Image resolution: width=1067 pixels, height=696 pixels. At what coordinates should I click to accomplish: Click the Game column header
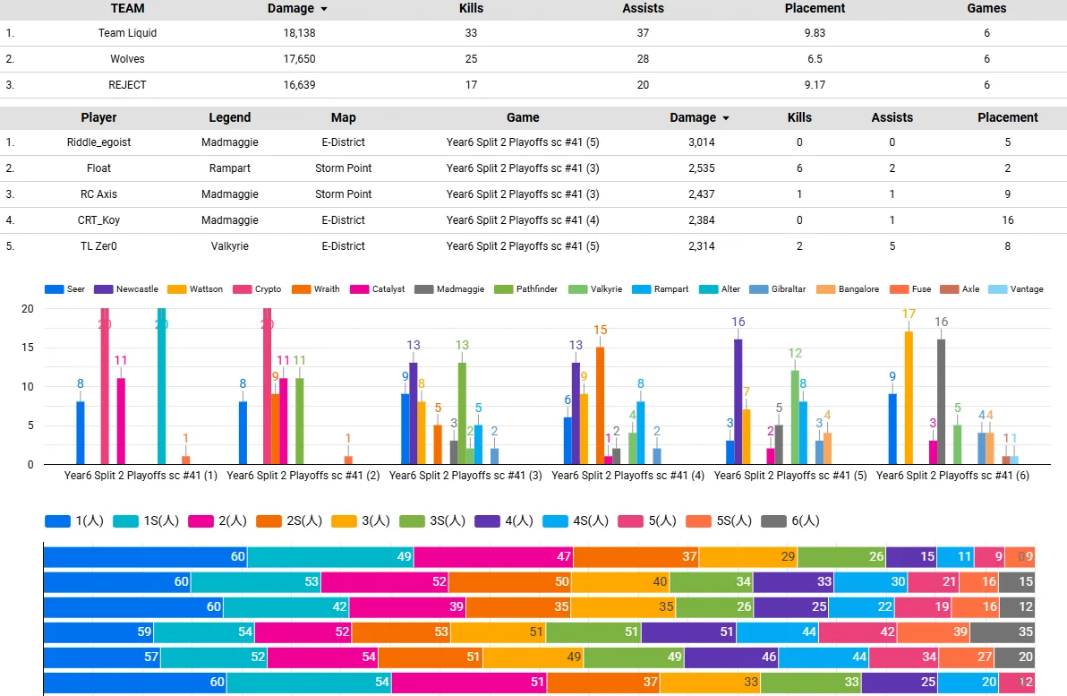point(523,117)
